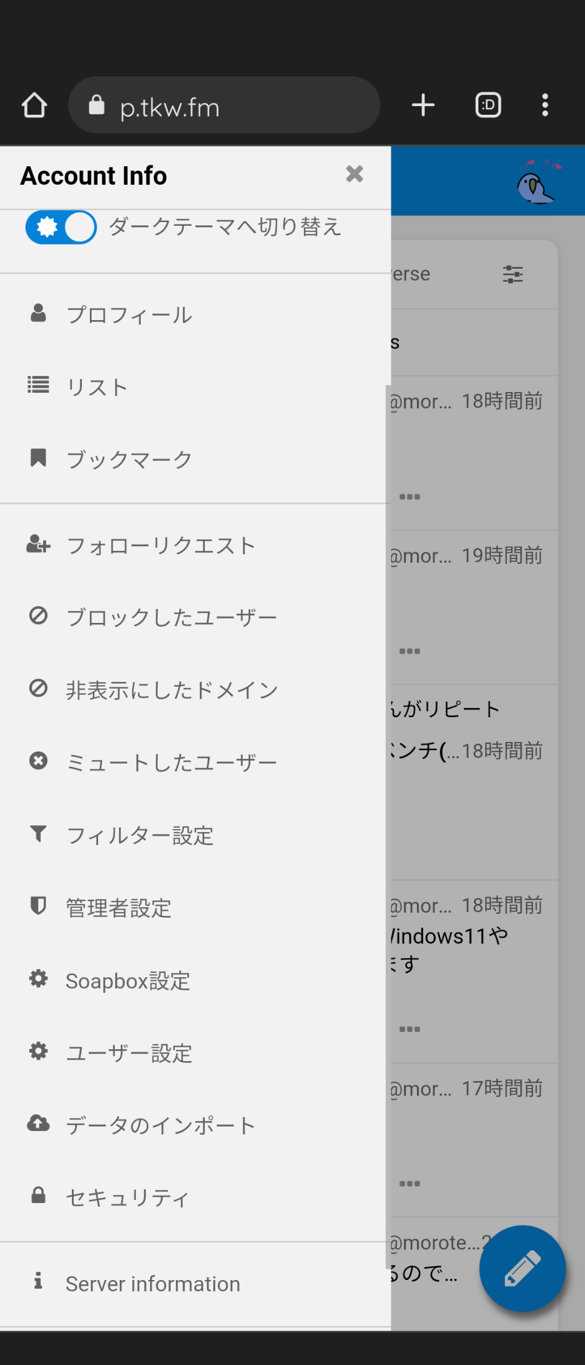This screenshot has height=1365, width=585.
Task: Click the follow requests user-plus icon
Action: click(38, 544)
